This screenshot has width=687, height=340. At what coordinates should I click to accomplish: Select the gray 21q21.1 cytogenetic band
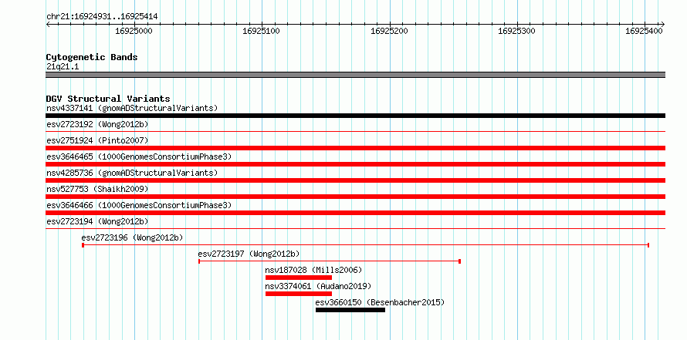(355, 75)
